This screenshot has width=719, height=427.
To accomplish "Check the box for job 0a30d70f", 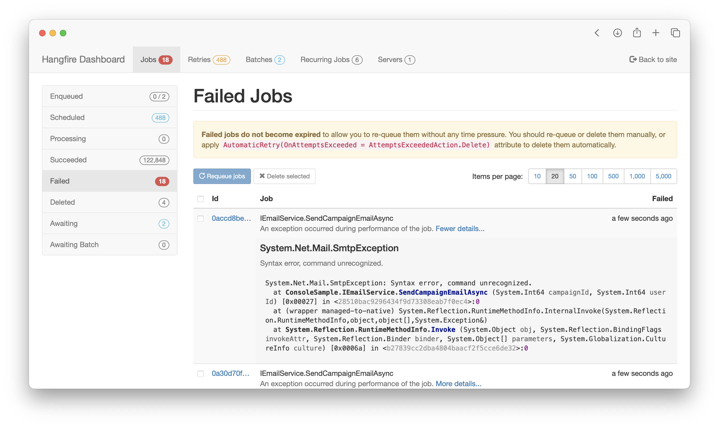I will (x=201, y=373).
